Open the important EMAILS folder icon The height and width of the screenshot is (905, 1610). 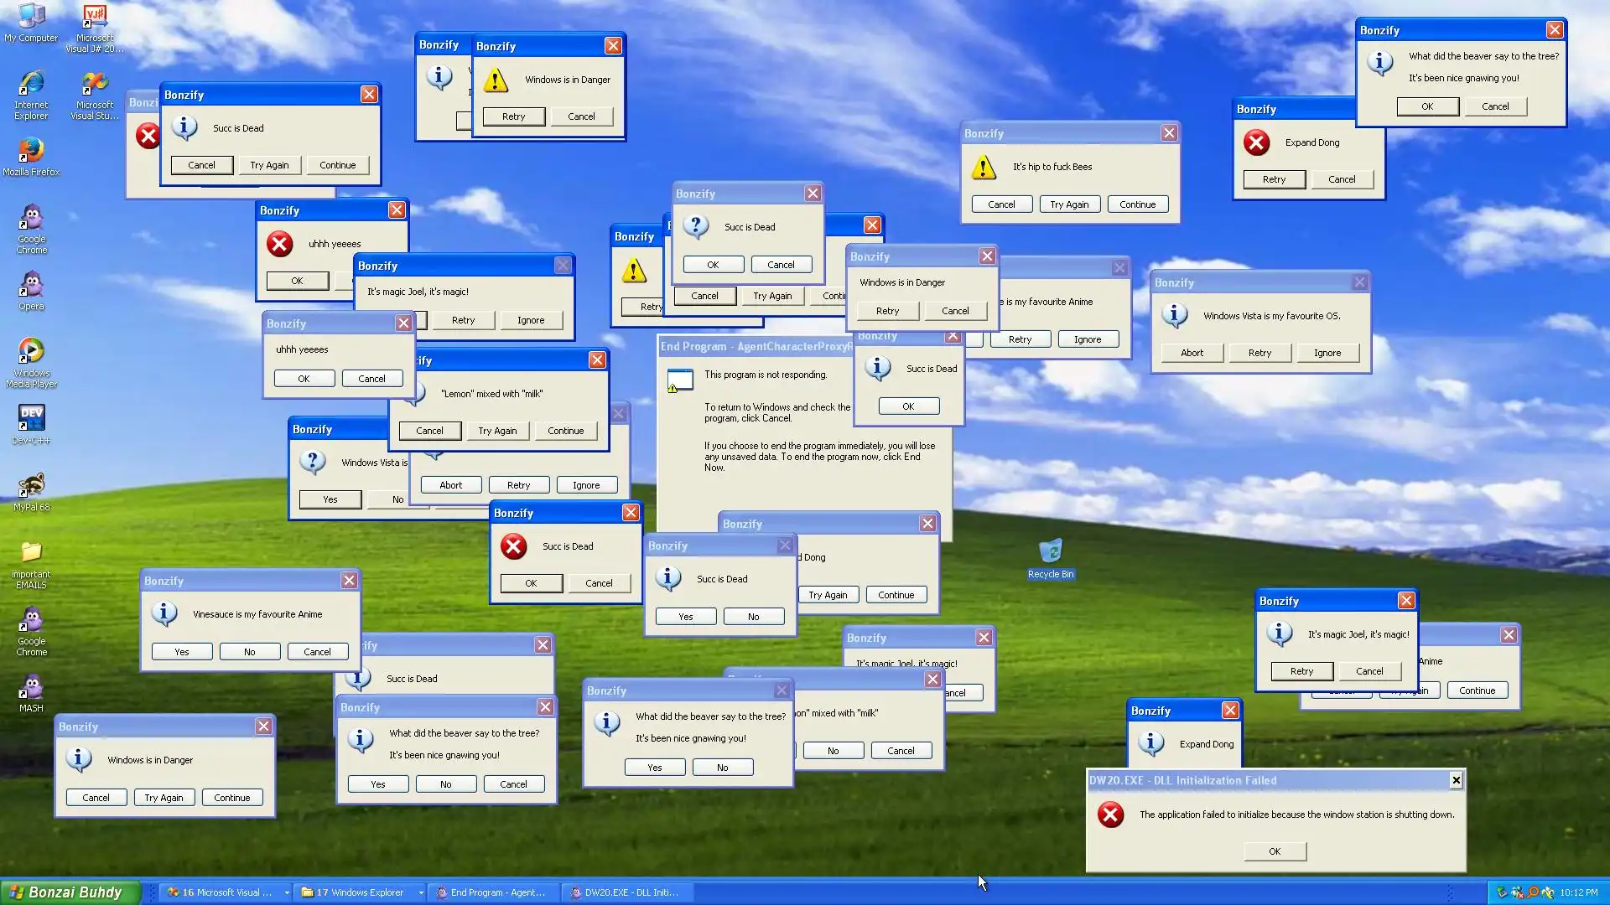tap(31, 553)
